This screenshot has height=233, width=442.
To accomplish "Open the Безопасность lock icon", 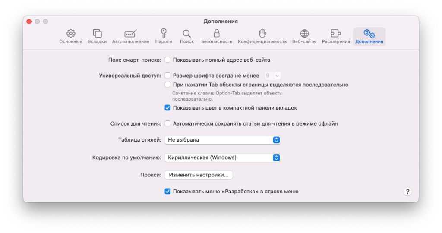I will click(x=217, y=34).
